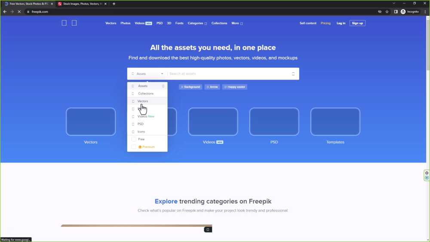Open 3D in top navigation
This screenshot has height=242, width=430.
coord(169,23)
